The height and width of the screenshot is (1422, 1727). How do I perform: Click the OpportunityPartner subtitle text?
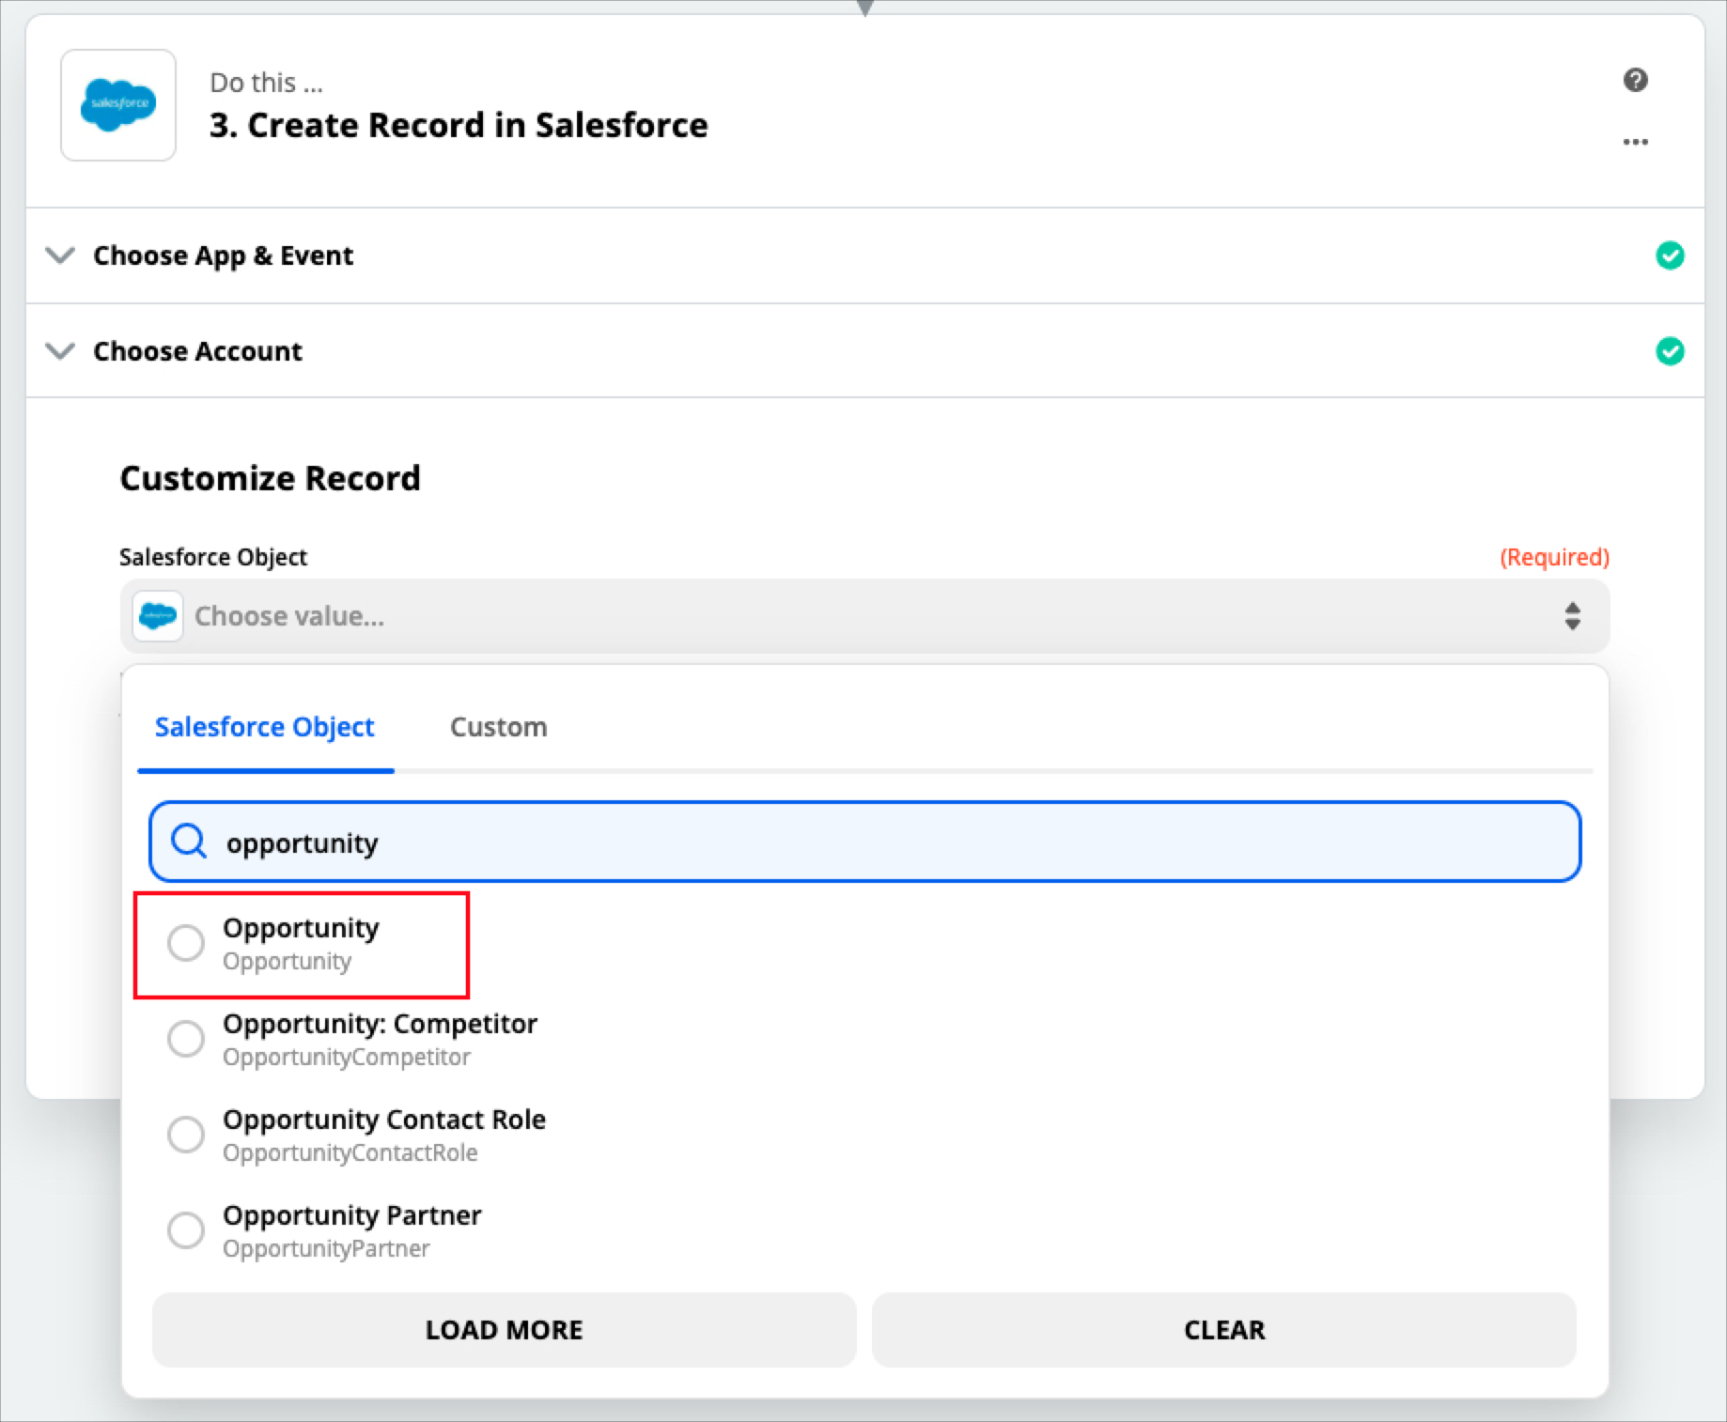(x=326, y=1249)
